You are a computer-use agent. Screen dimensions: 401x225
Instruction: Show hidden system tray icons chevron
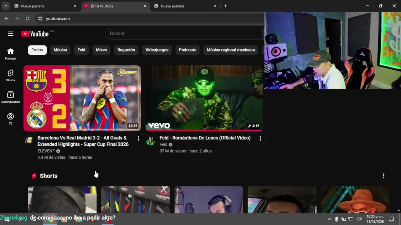point(329,219)
